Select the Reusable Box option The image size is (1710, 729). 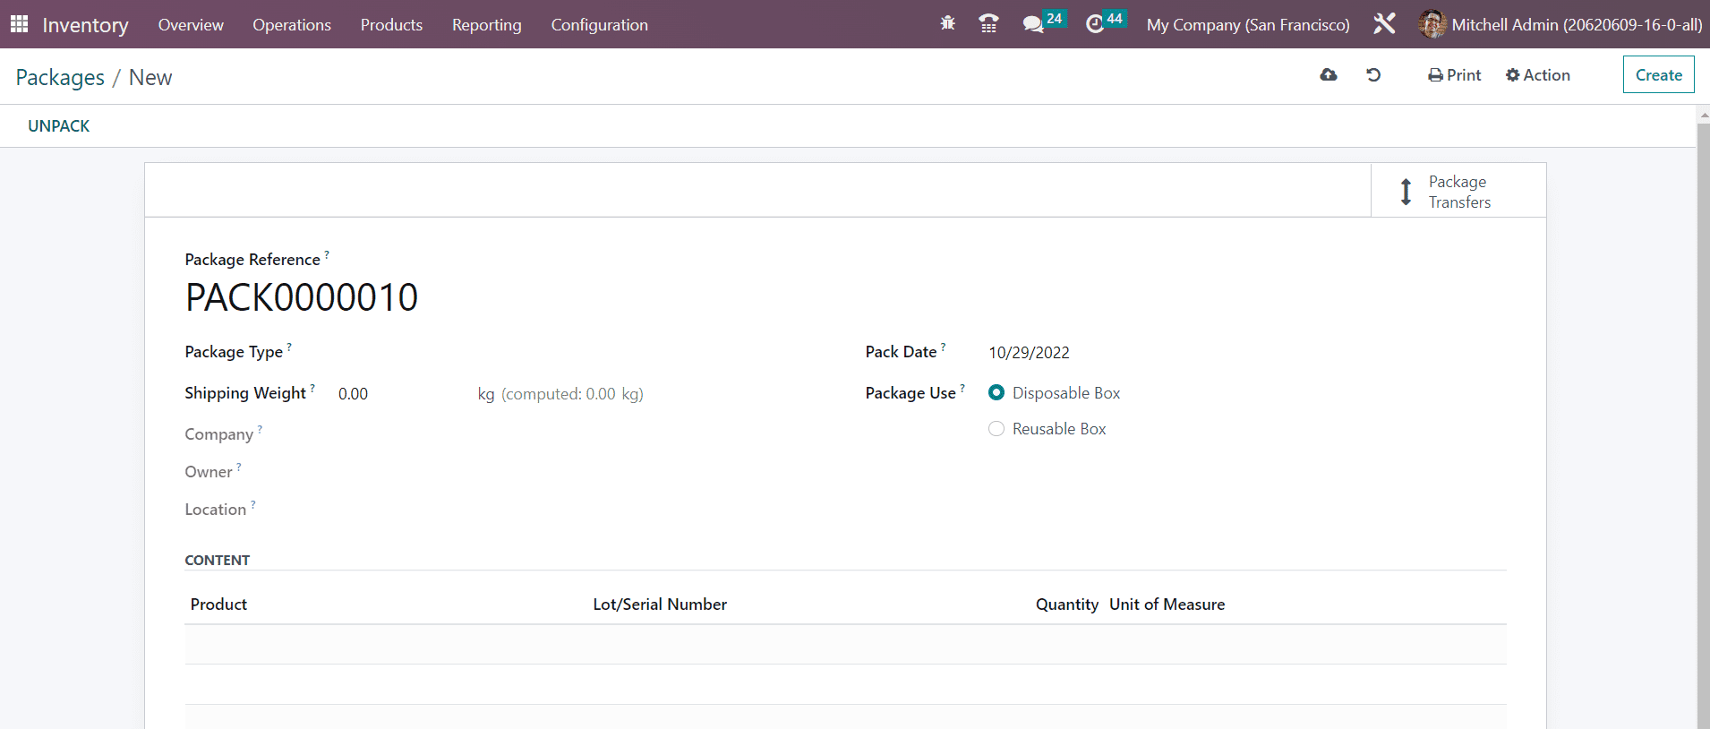tap(996, 429)
